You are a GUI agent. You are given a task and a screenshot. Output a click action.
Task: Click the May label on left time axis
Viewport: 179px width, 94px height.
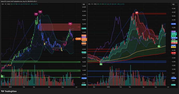coord(63,87)
